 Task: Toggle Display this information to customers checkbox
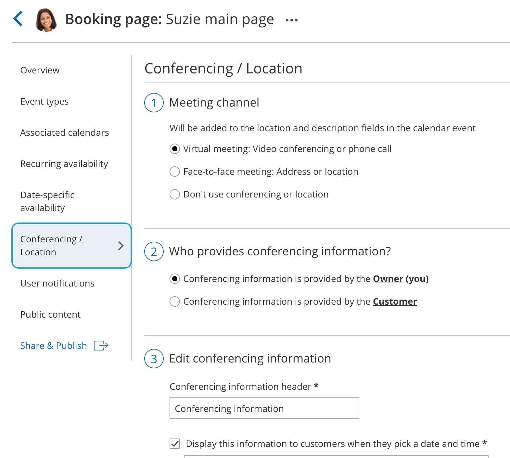click(175, 444)
